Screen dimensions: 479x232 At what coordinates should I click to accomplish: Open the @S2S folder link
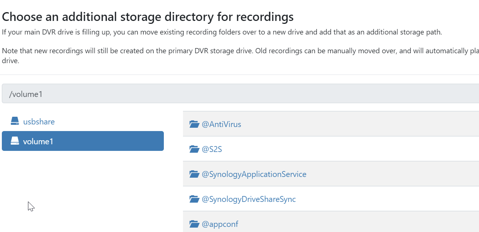(x=212, y=149)
